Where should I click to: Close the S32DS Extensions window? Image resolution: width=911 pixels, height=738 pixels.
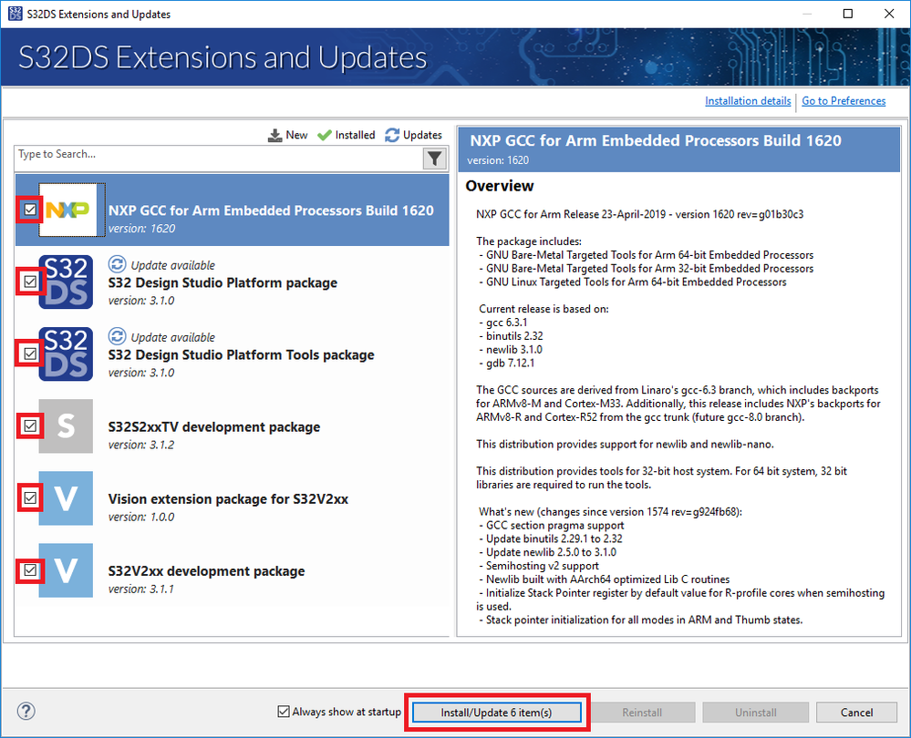click(x=889, y=14)
